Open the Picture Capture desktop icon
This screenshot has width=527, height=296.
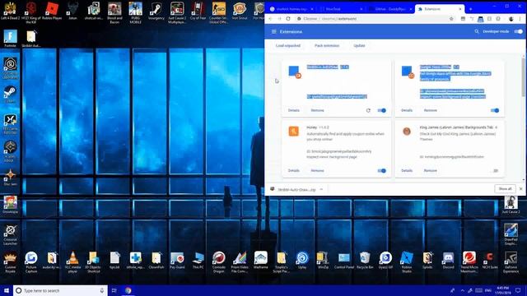coord(31,261)
